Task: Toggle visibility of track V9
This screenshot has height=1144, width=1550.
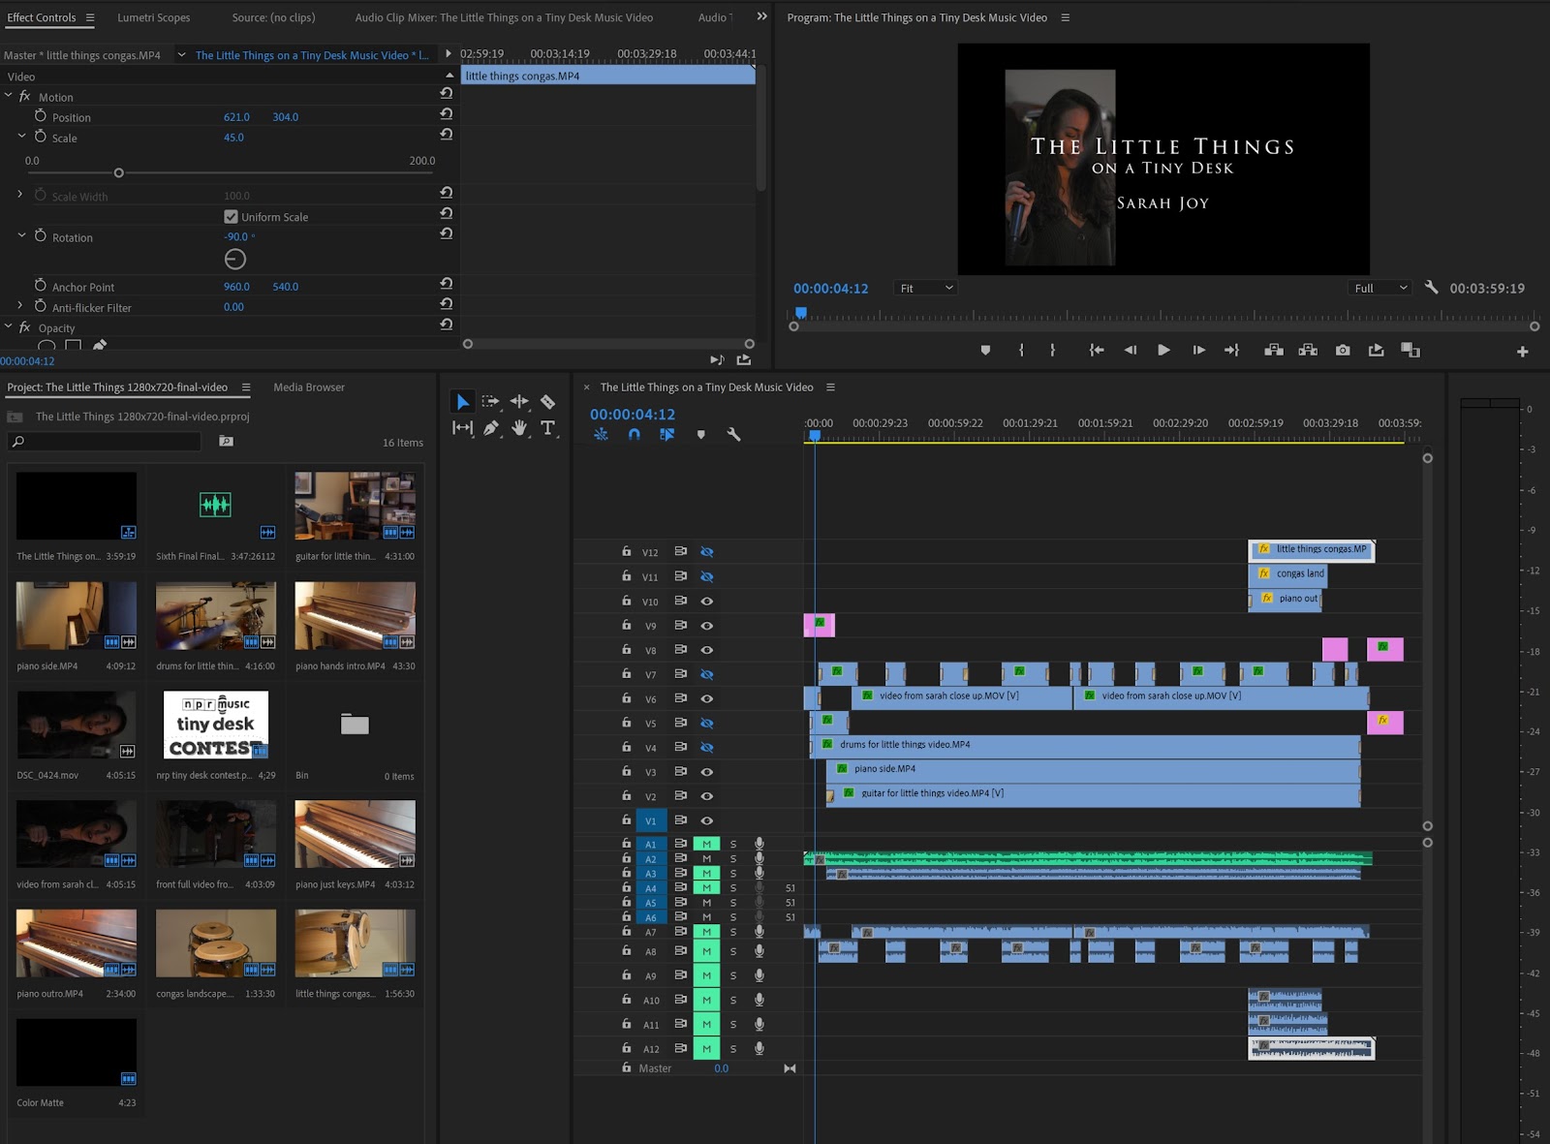Action: (707, 626)
